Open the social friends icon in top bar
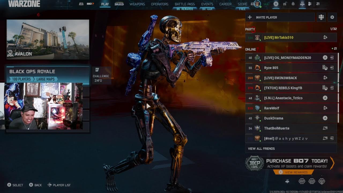 pos(310,4)
